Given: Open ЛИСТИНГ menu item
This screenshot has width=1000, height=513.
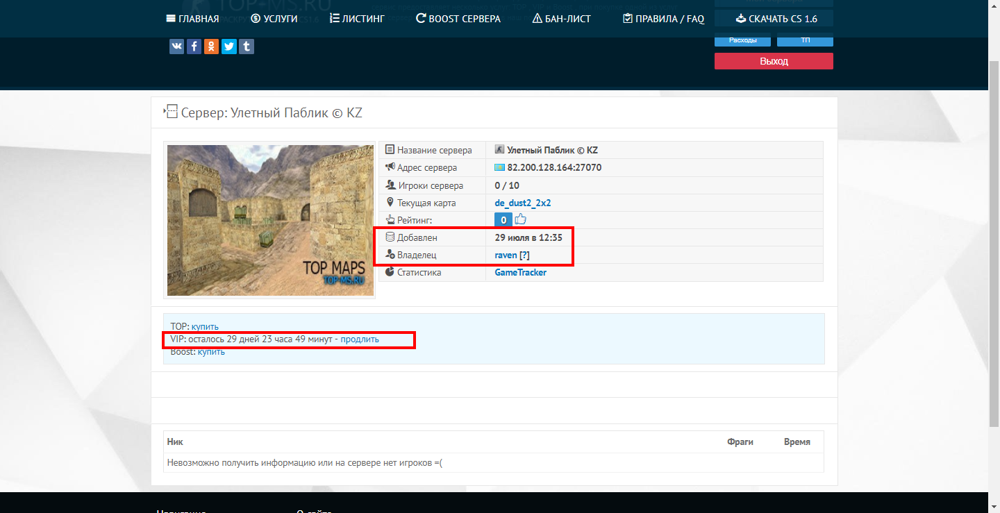Looking at the screenshot, I should [357, 19].
